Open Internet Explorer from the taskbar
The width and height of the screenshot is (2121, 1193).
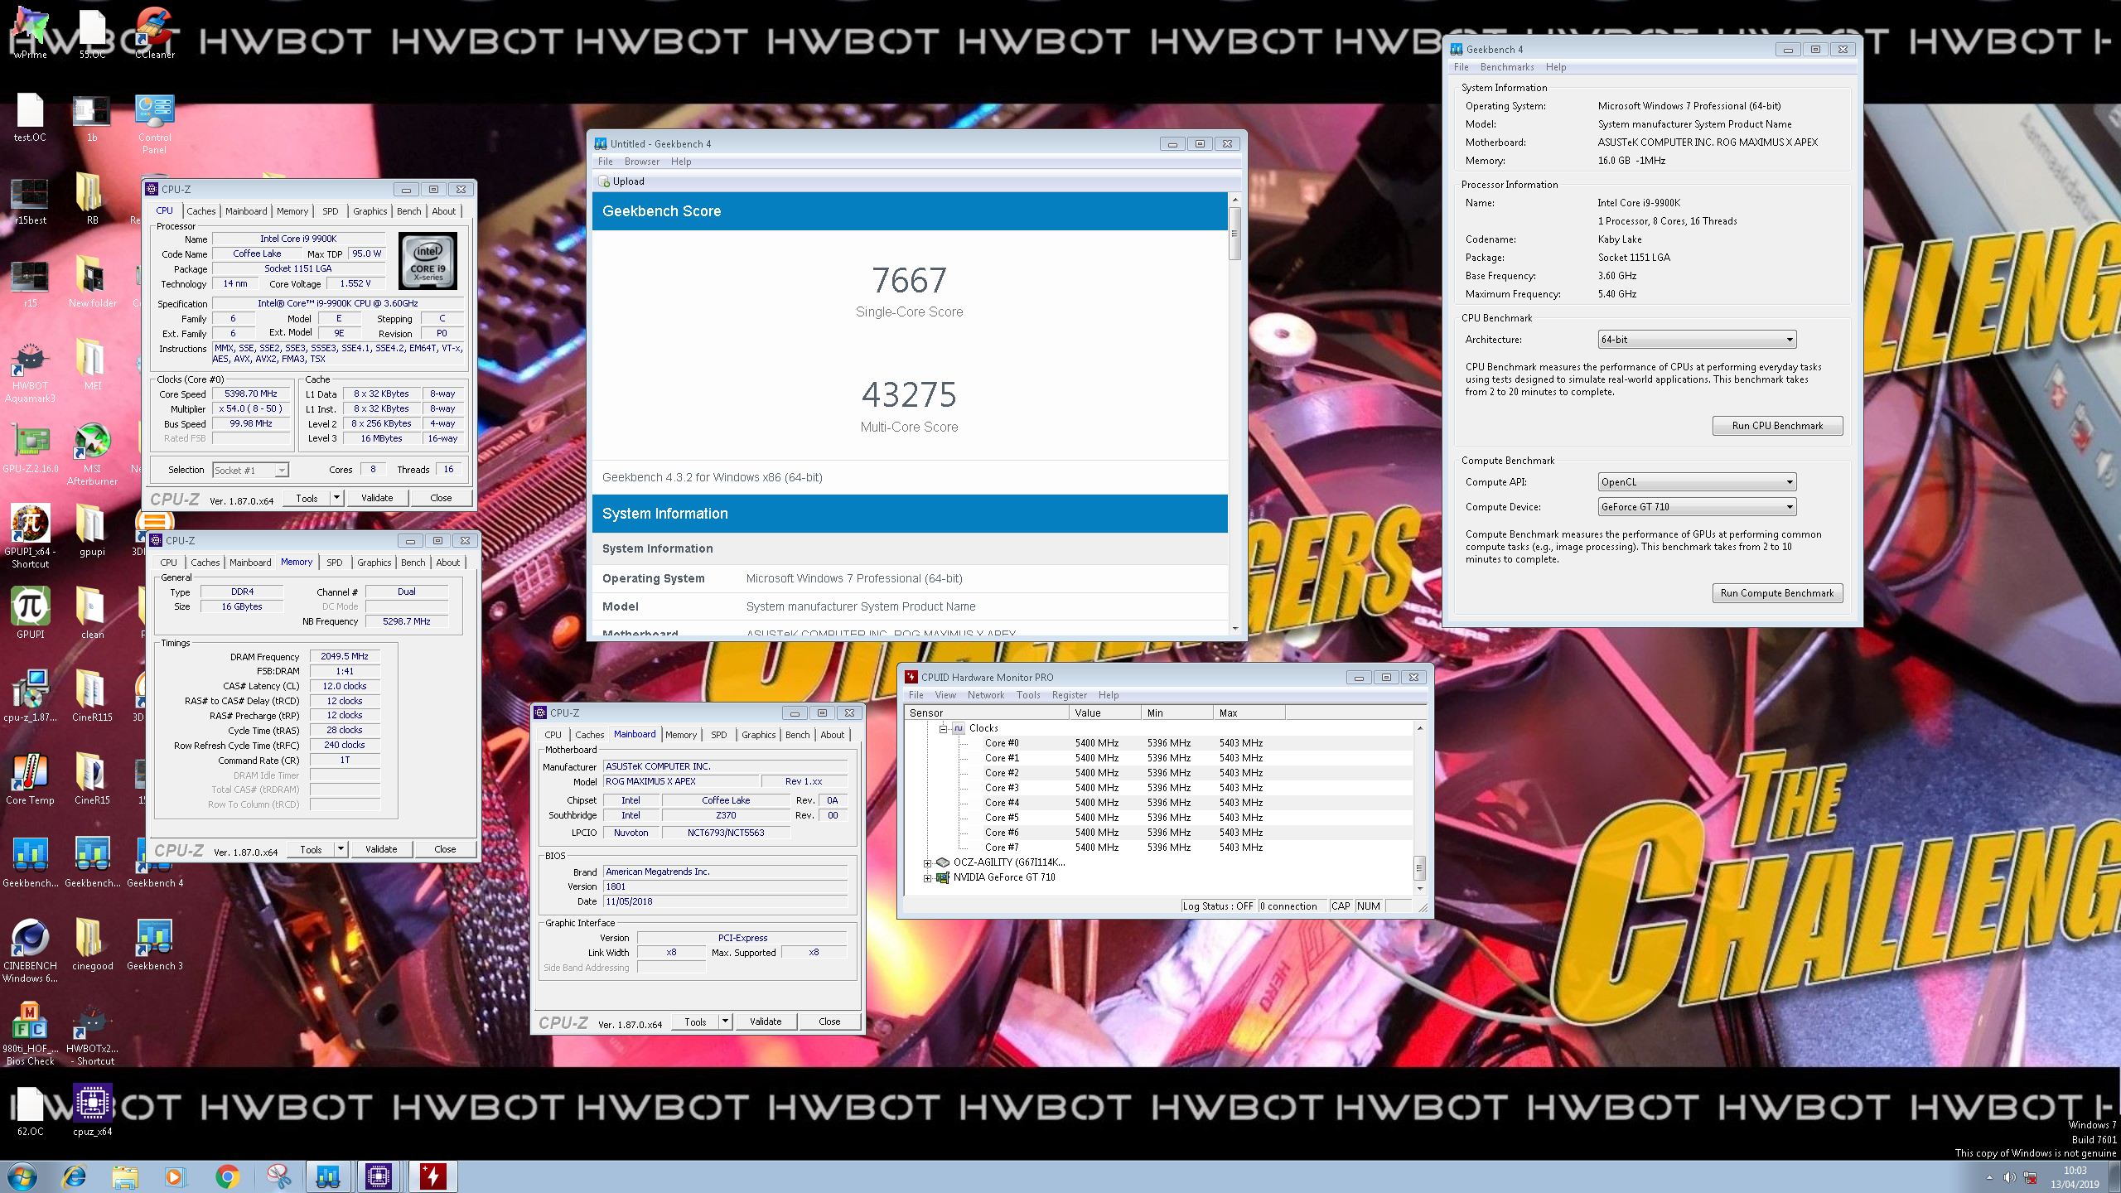[75, 1176]
